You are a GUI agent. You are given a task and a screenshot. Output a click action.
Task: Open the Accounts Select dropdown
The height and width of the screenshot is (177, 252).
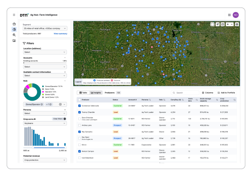tap(45, 67)
